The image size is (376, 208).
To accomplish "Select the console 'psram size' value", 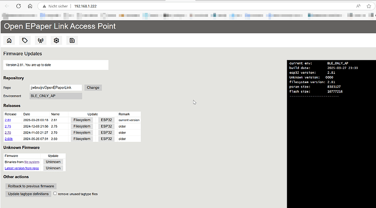I will (x=334, y=87).
